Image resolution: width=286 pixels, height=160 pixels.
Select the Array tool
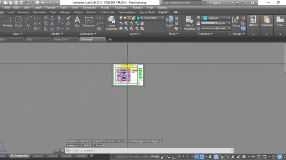[x=59, y=28]
